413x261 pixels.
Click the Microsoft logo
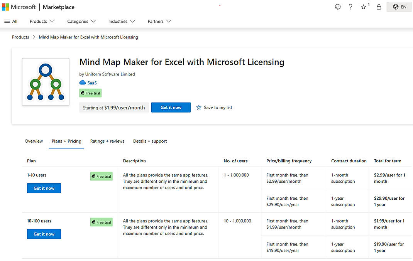tap(19, 7)
